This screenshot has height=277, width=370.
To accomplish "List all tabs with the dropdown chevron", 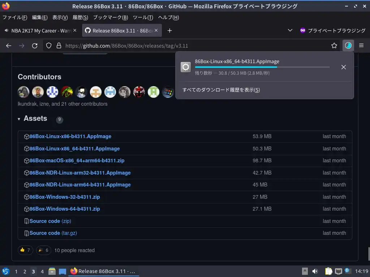I will point(290,30).
